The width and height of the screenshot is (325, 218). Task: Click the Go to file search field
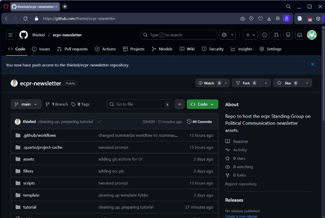click(x=139, y=104)
